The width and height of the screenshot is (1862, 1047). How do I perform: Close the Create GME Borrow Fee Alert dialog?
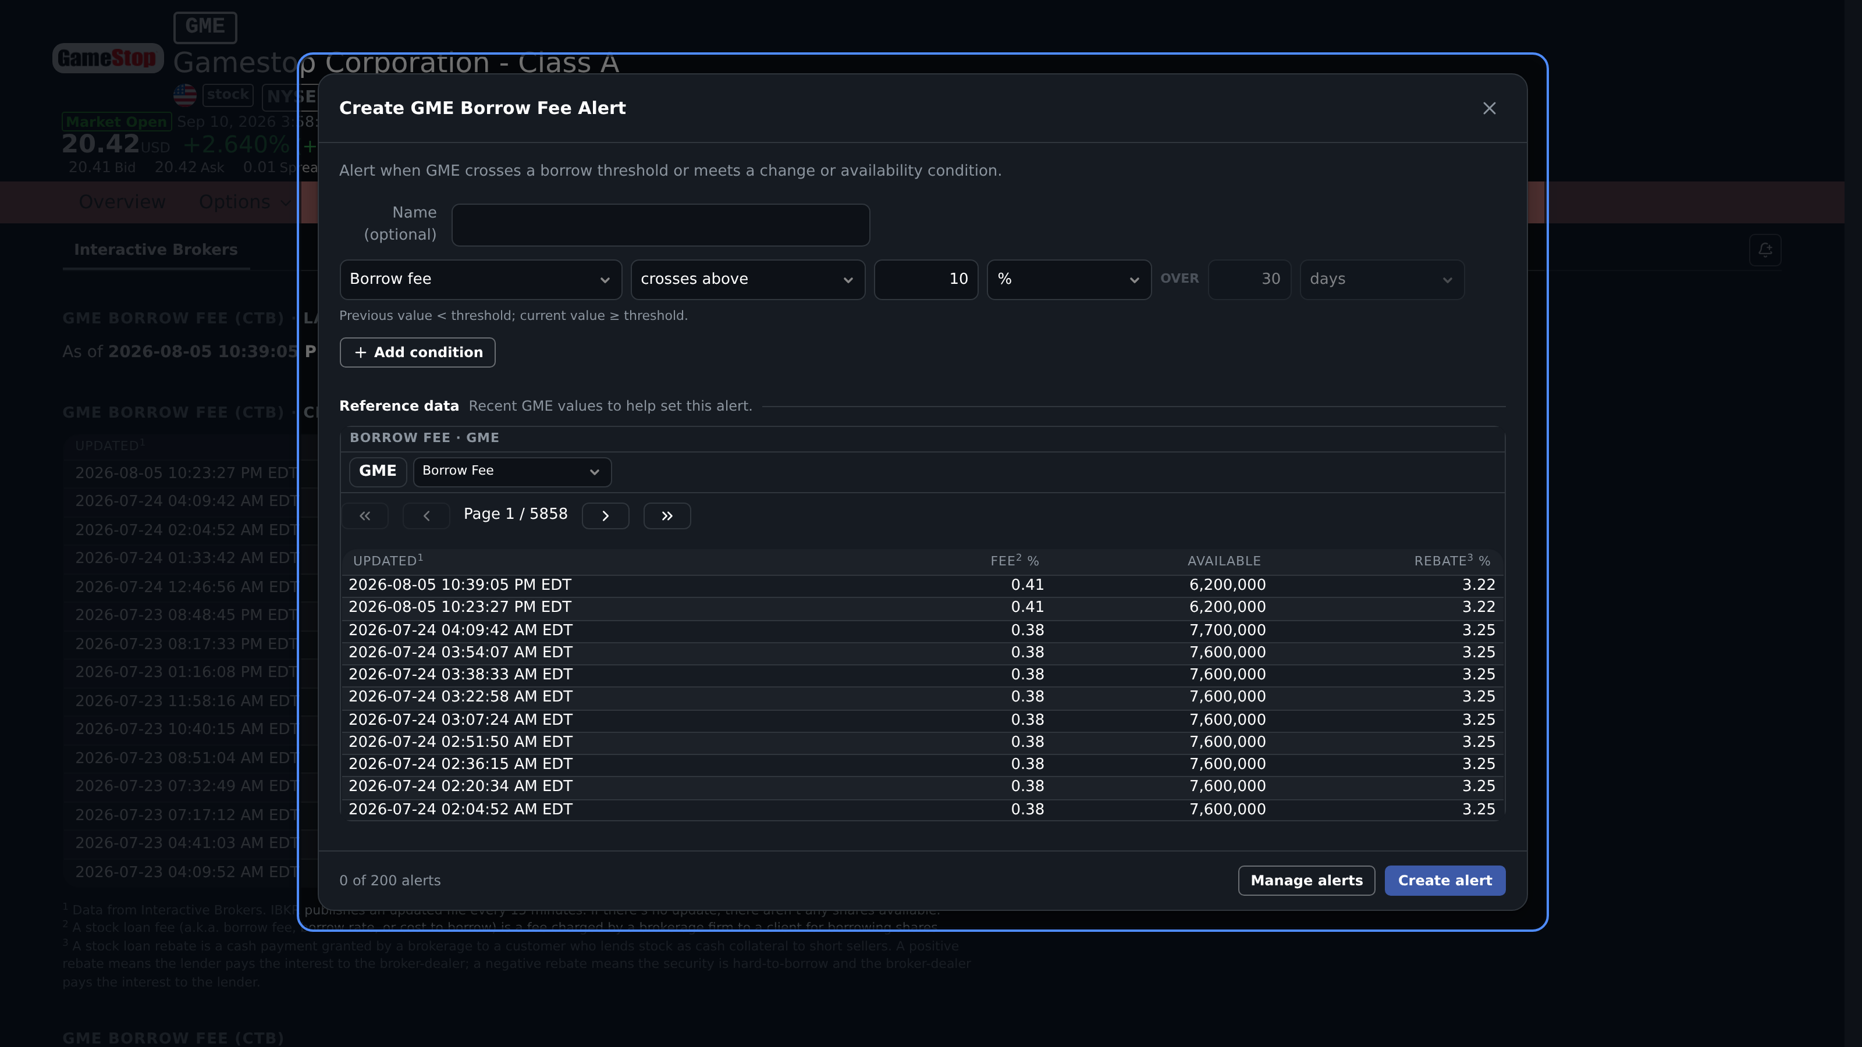point(1489,108)
